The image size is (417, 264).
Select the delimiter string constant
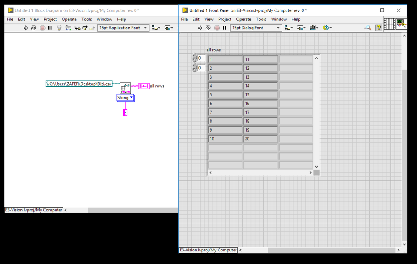(125, 113)
